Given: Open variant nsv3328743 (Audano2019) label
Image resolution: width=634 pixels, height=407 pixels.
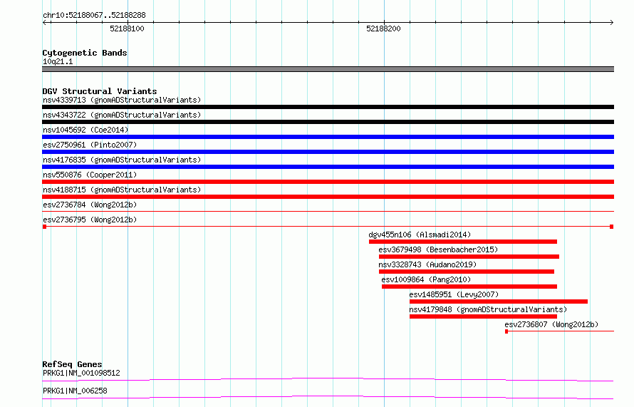Looking at the screenshot, I should coord(428,264).
